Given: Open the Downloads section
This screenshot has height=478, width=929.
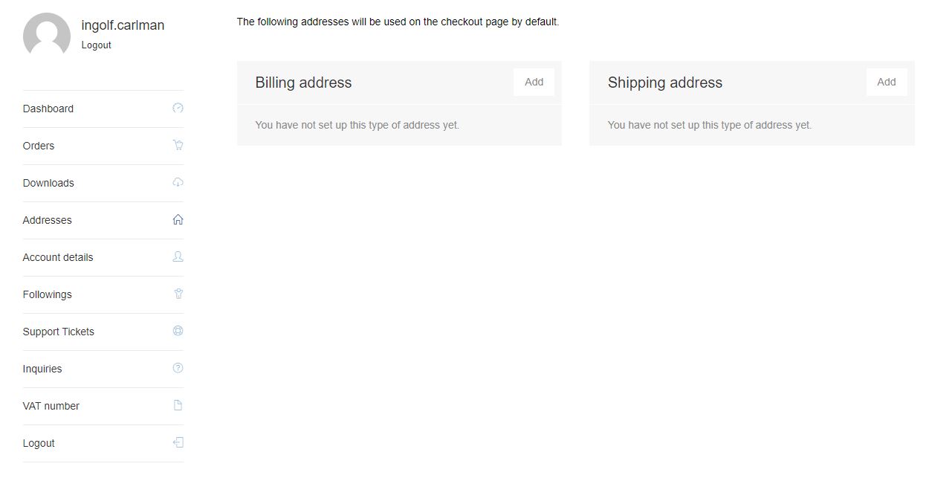Looking at the screenshot, I should click(x=48, y=183).
